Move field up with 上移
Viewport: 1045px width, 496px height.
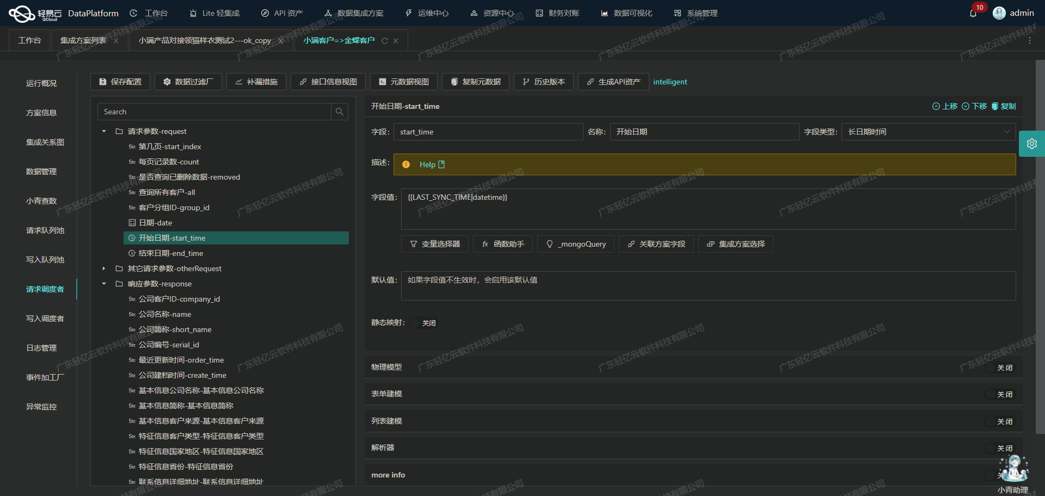point(945,106)
